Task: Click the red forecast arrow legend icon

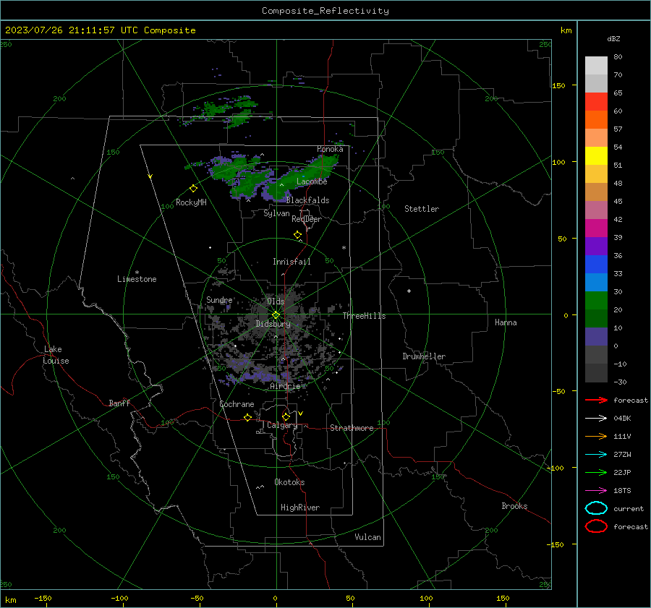Action: pos(596,400)
